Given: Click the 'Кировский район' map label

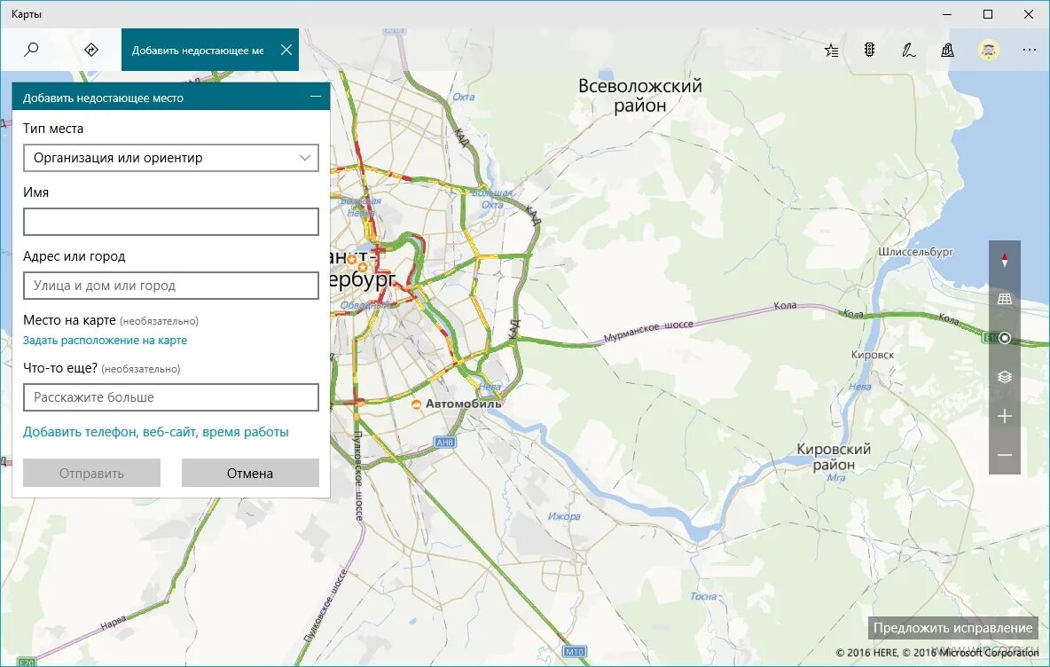Looking at the screenshot, I should [x=834, y=457].
